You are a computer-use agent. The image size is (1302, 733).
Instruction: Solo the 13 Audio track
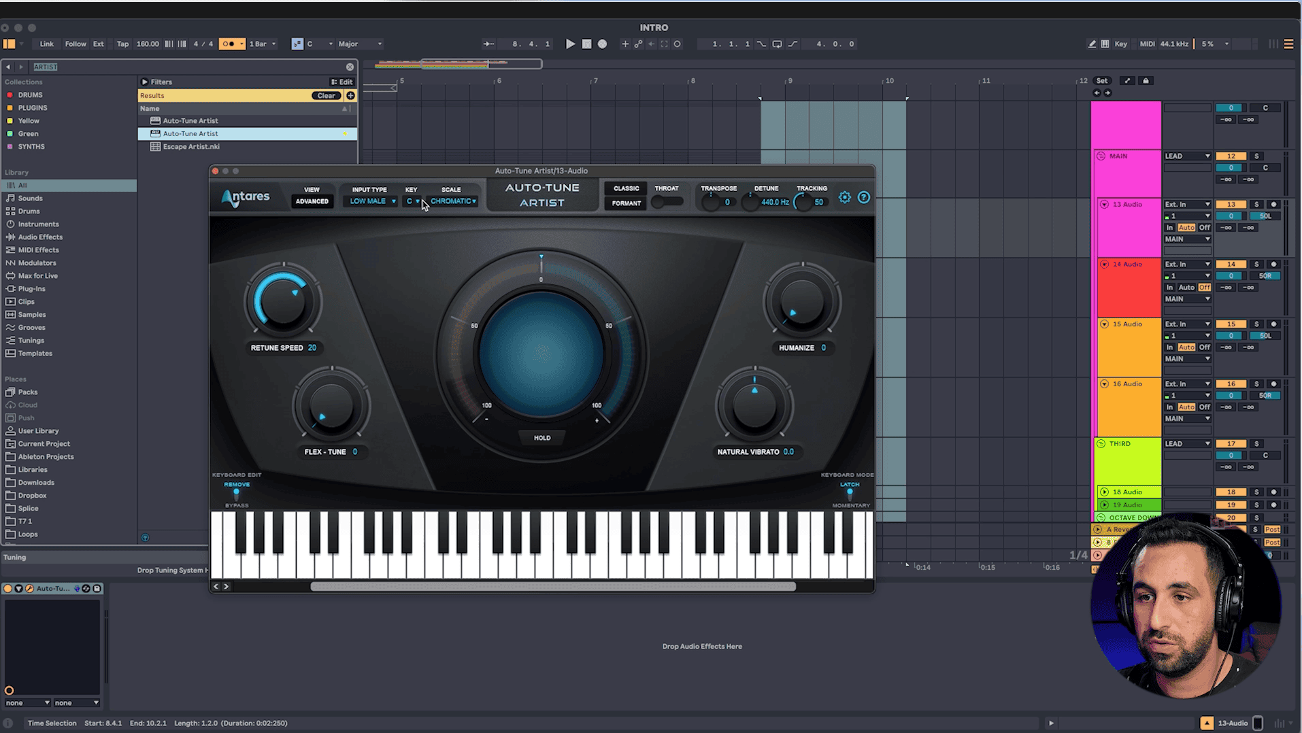tap(1255, 204)
